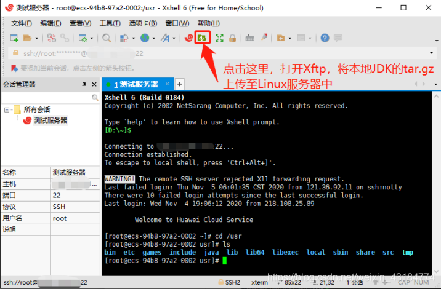Click the New Session toolbar icon
The width and height of the screenshot is (441, 289).
click(x=14, y=38)
